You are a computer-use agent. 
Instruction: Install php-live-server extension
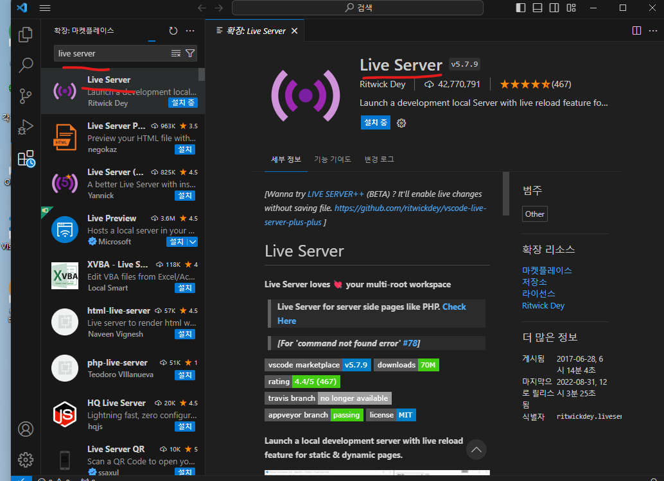(185, 375)
